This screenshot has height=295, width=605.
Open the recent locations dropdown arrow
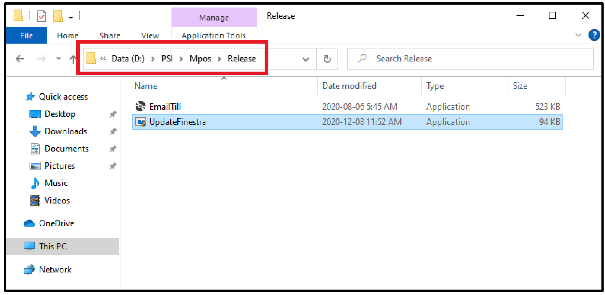coord(59,59)
